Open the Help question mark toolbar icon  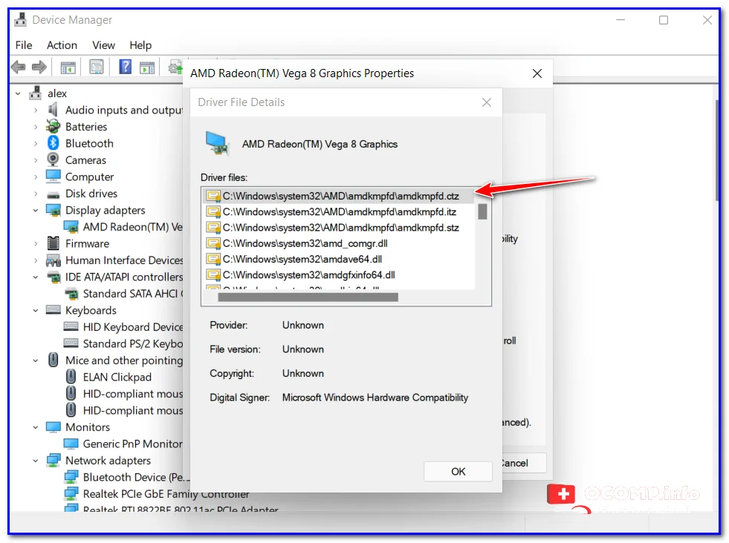pyautogui.click(x=125, y=68)
